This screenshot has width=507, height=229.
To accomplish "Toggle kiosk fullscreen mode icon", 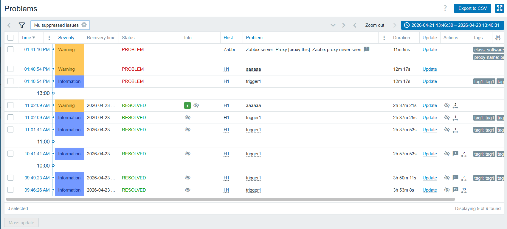I will 499,8.
